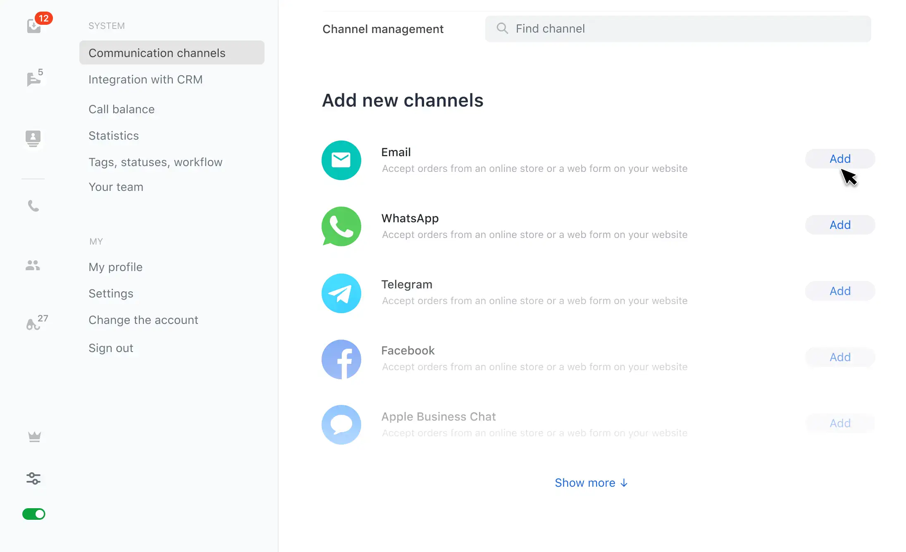Open Integration with CRM menu item

coord(145,79)
